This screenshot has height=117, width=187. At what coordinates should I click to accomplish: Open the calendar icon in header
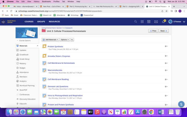click(x=149, y=22)
